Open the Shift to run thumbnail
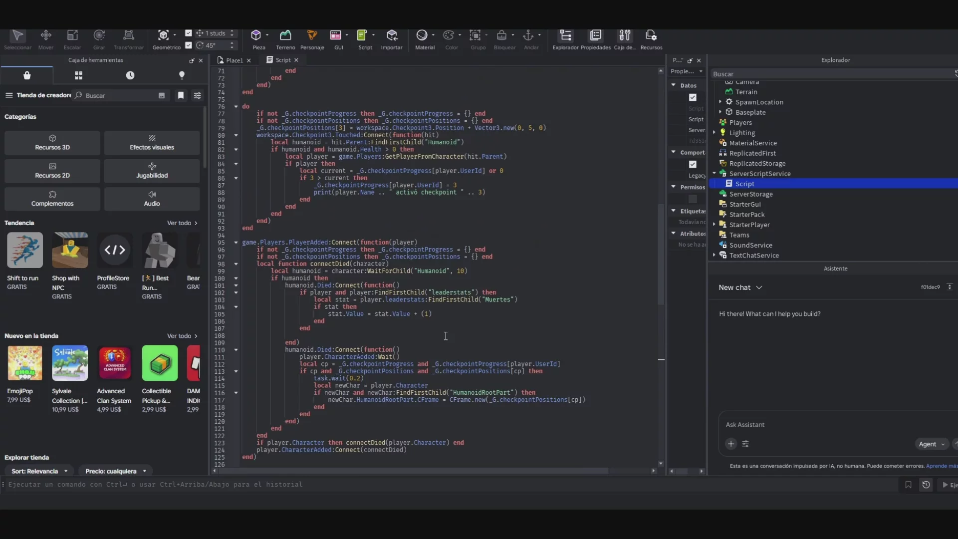 (x=25, y=250)
